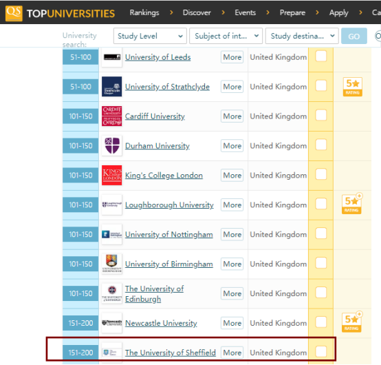Open the Rankings menu
This screenshot has height=365, width=381.
coord(144,12)
